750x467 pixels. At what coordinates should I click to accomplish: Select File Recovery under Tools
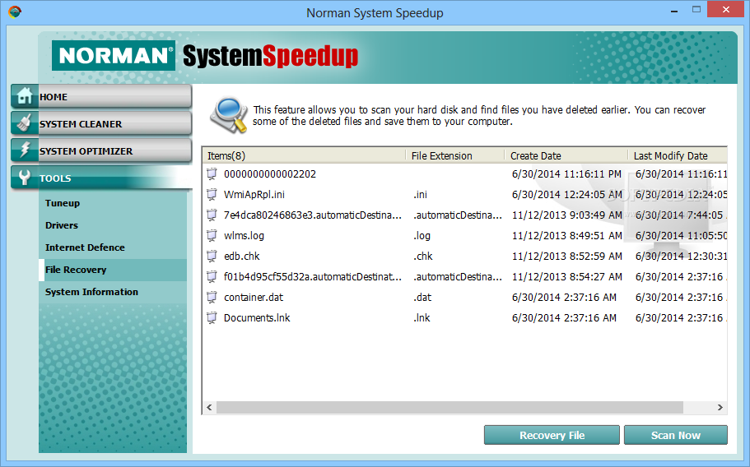113,270
